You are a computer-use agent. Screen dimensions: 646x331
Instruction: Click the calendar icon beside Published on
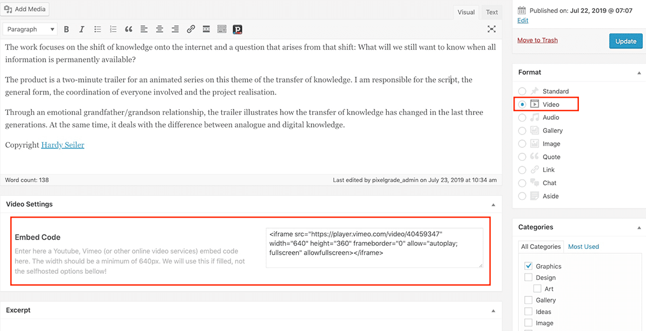click(x=522, y=11)
